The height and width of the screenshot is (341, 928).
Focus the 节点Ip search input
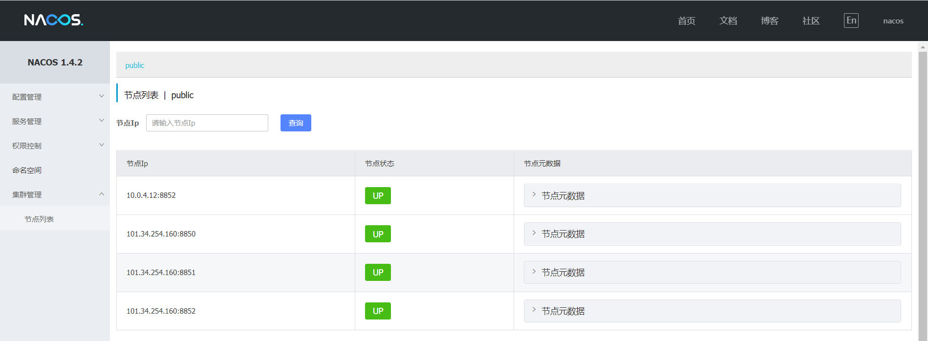207,123
